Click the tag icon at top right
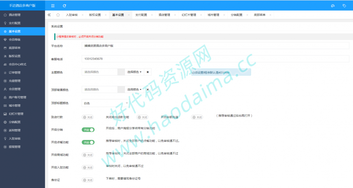353x188 pixels. 344,6
